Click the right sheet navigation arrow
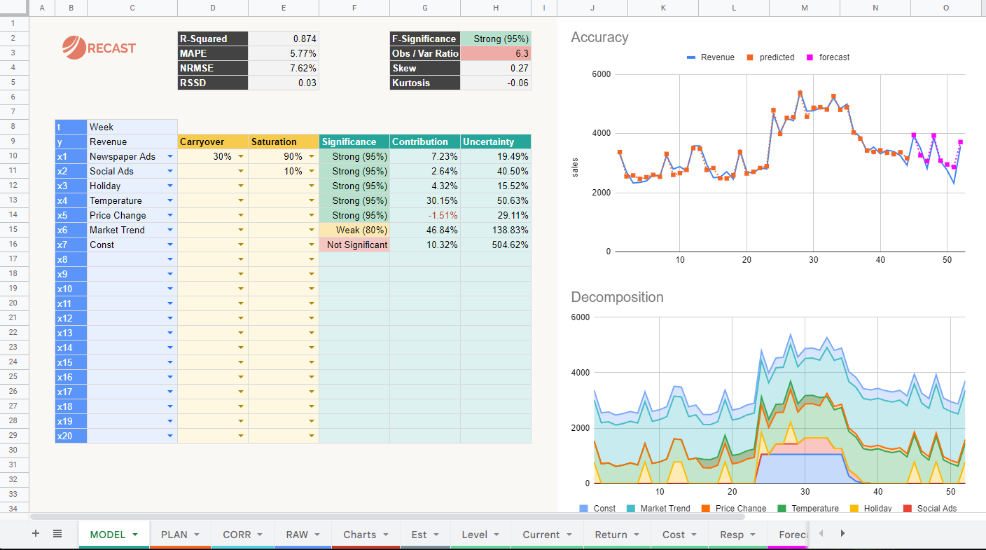 [x=842, y=533]
